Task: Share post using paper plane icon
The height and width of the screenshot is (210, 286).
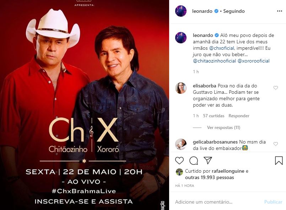Action: pyautogui.click(x=208, y=160)
